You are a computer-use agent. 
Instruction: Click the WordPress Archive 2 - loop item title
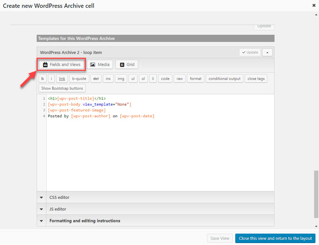pos(71,52)
